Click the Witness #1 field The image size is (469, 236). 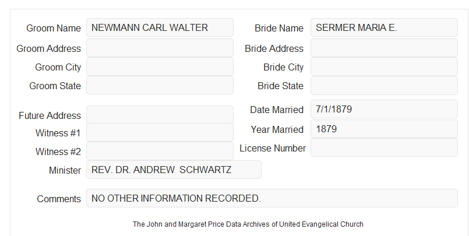(x=160, y=132)
